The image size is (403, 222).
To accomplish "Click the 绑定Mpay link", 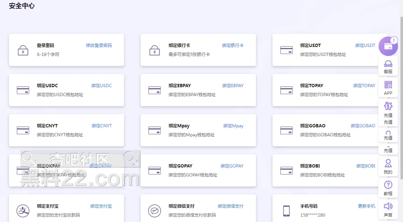I will pyautogui.click(x=233, y=126).
